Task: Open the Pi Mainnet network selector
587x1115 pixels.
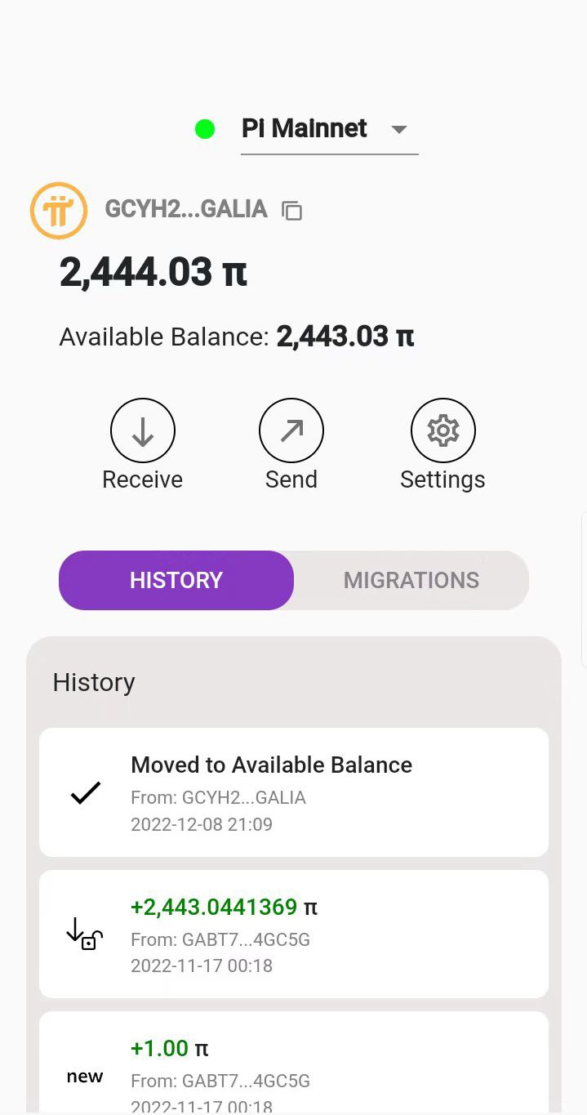Action: pyautogui.click(x=305, y=129)
